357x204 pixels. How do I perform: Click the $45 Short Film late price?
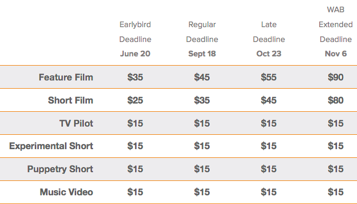tap(269, 100)
